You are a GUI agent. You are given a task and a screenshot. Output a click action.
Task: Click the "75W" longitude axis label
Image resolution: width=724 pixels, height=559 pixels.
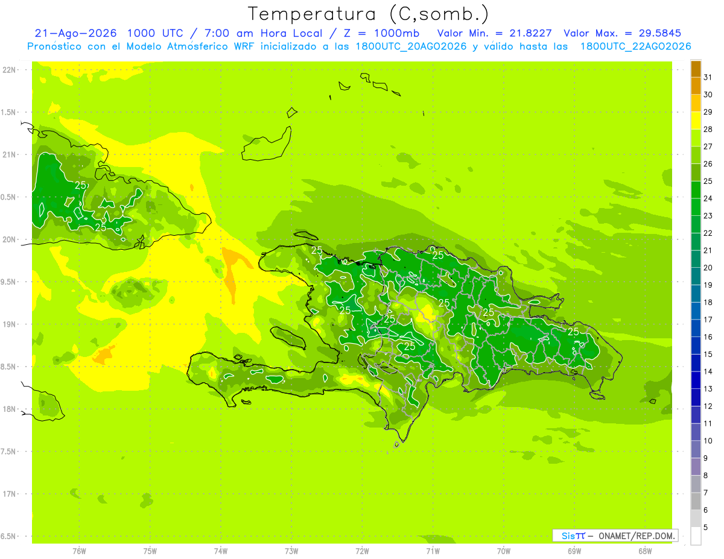click(150, 551)
